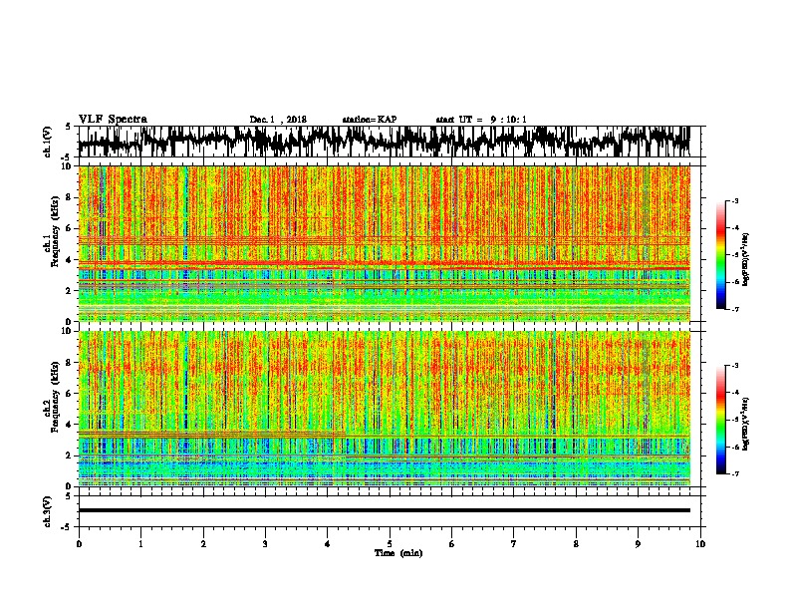
Task: Click time axis tick label "5"
Action: (390, 544)
